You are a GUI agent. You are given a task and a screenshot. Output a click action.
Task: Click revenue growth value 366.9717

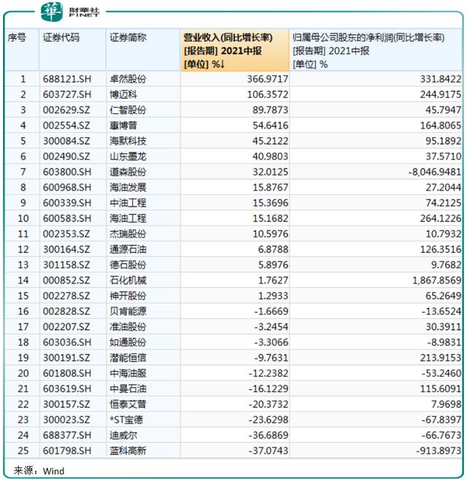[268, 80]
